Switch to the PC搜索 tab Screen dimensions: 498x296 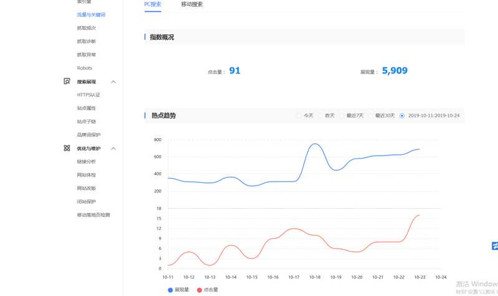[153, 4]
